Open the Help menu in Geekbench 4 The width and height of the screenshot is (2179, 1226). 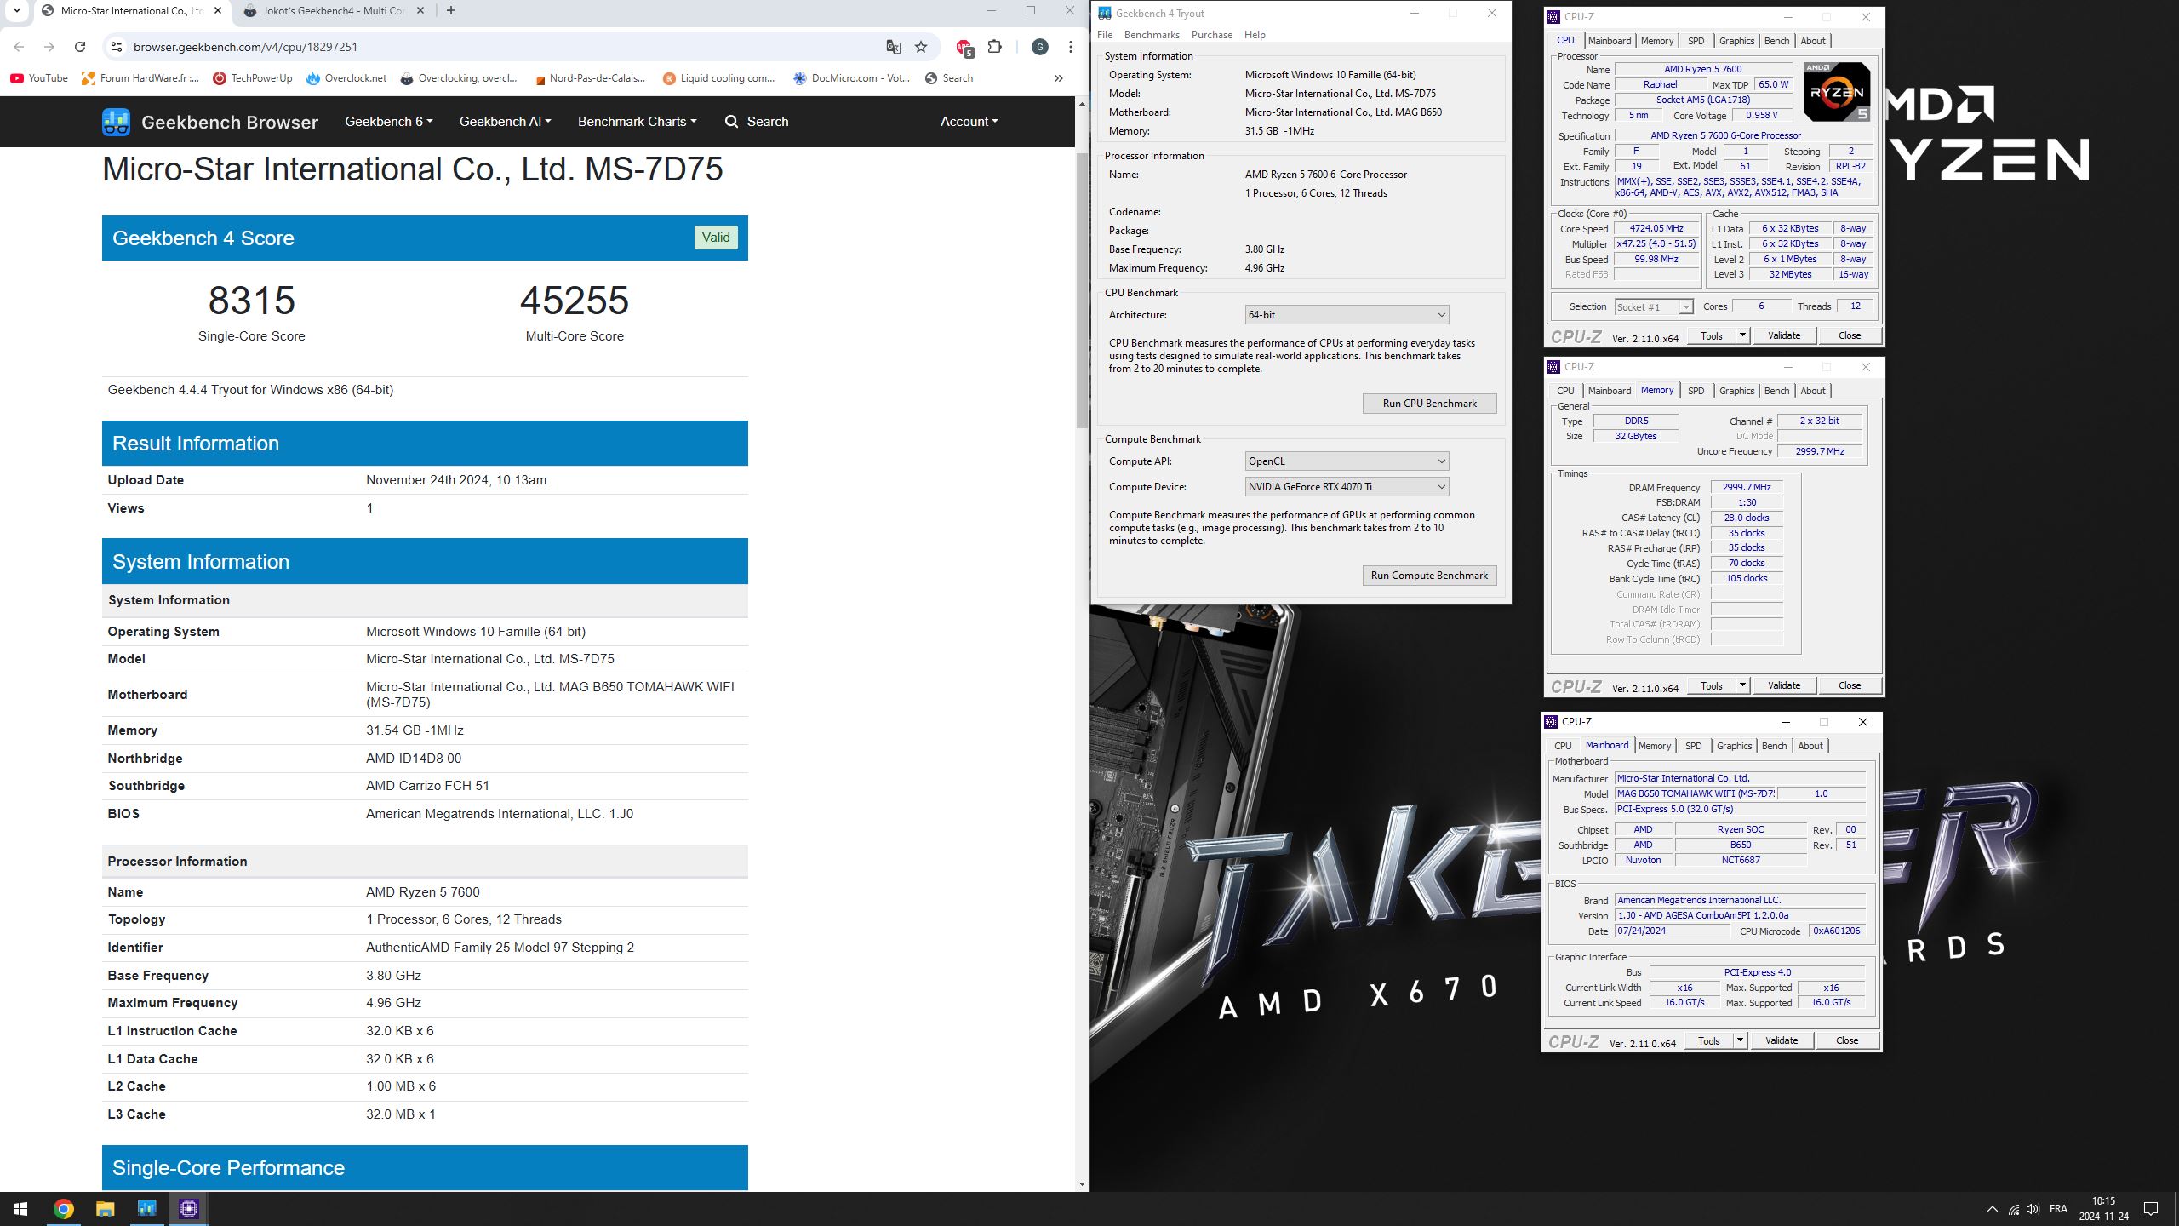[1255, 35]
